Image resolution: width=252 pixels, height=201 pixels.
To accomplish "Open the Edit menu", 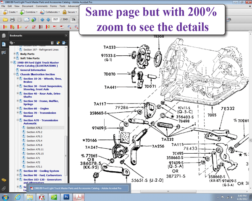I will (10, 6).
